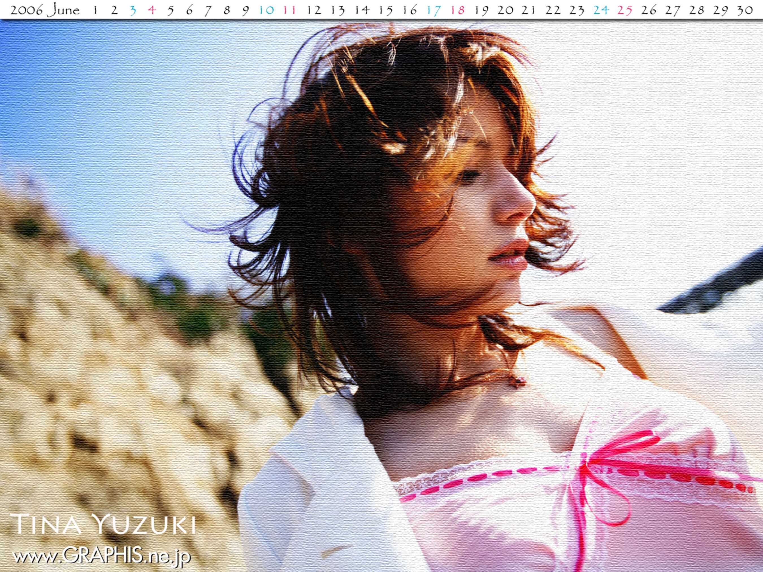Select the red date 11
The image size is (763, 572).
click(x=290, y=10)
